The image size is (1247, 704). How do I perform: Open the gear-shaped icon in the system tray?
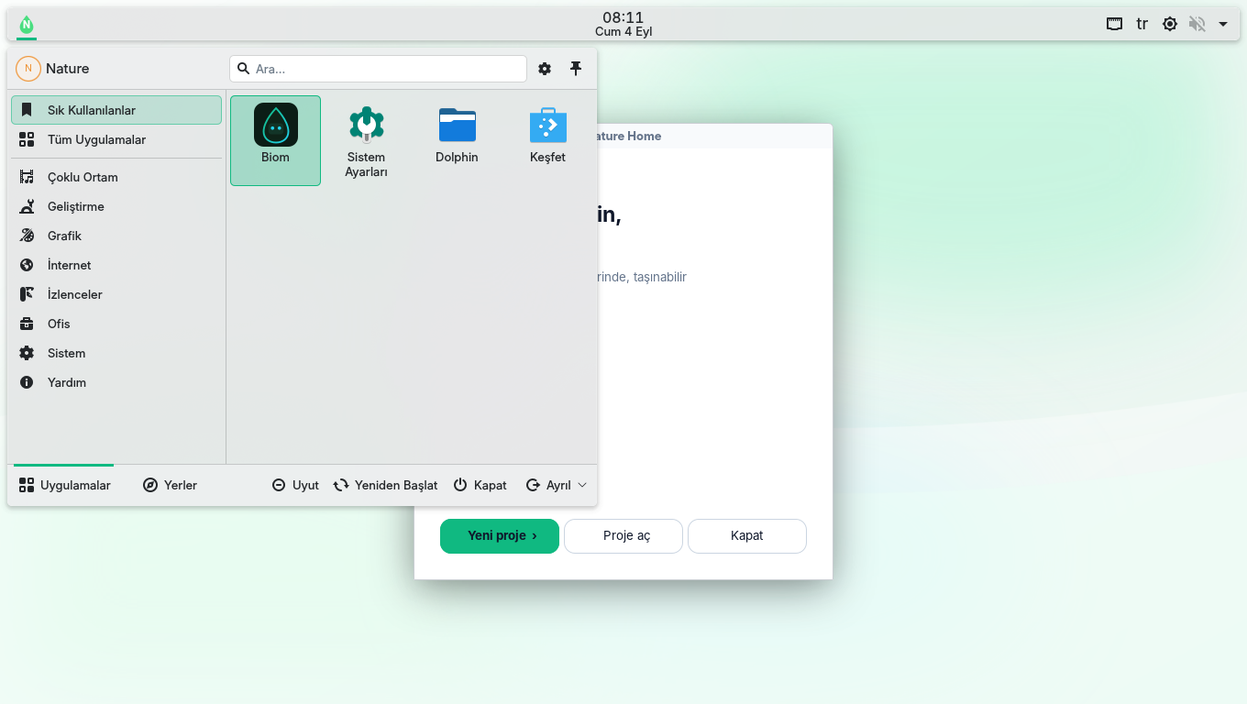tap(1169, 25)
